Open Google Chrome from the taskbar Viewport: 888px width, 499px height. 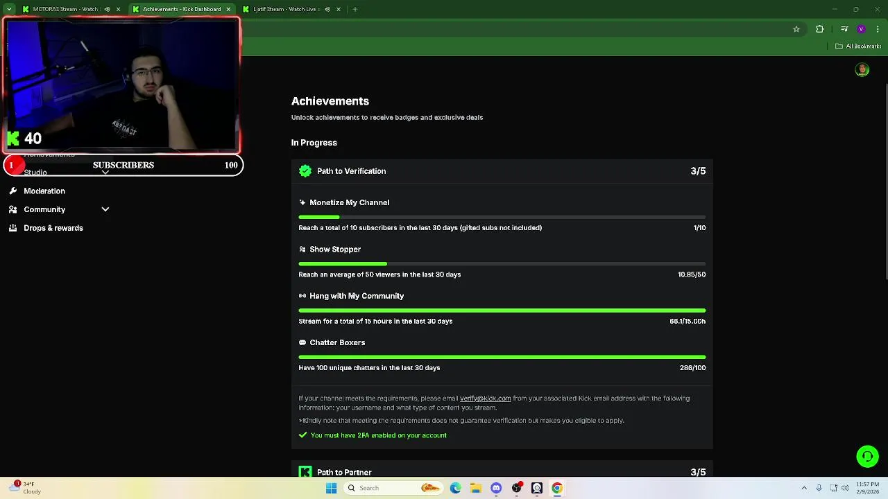[556, 488]
